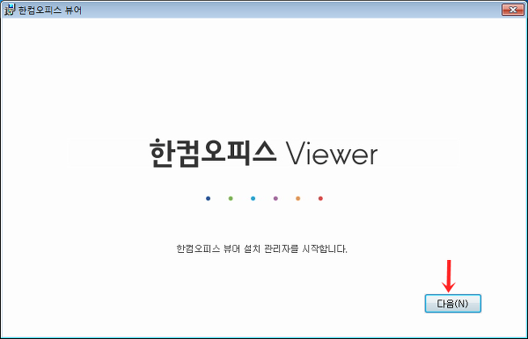Click the 한컴오피스 Viewer logo text
The height and width of the screenshot is (339, 528).
pos(263,154)
